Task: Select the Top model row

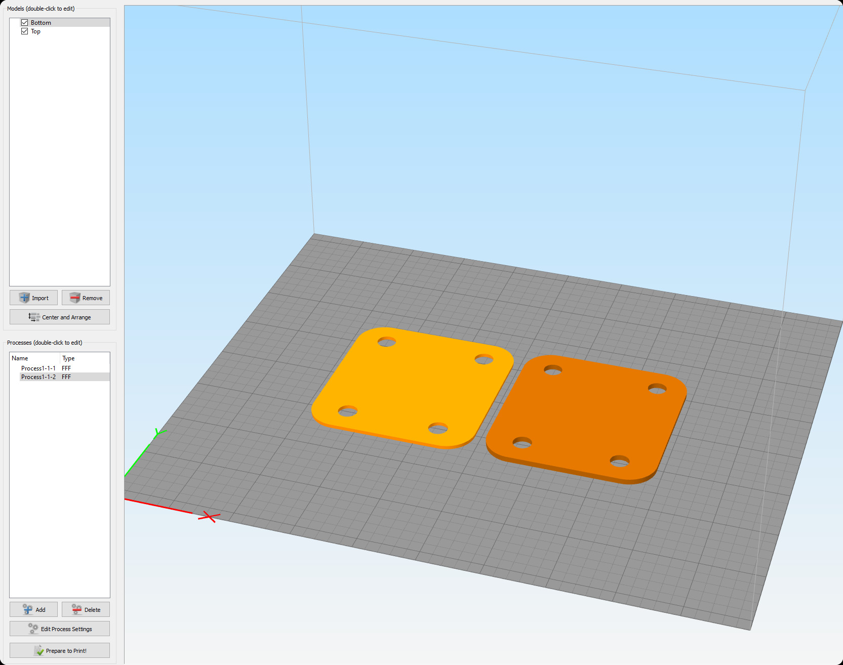Action: click(x=65, y=31)
